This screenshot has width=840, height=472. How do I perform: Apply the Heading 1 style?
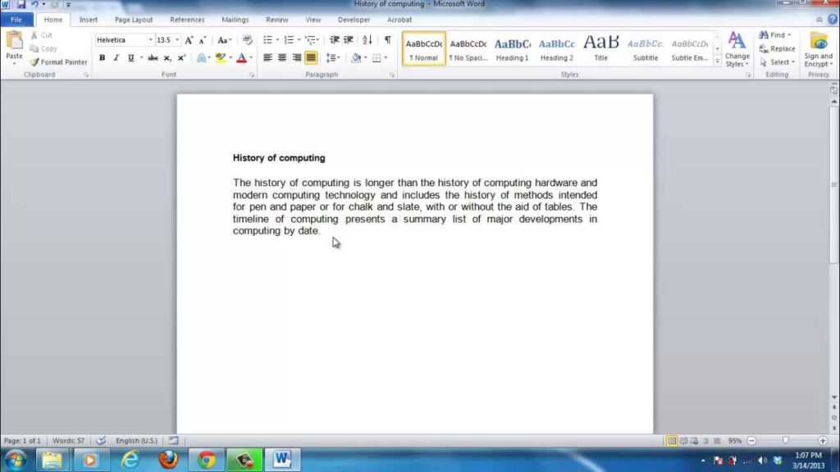click(x=512, y=48)
